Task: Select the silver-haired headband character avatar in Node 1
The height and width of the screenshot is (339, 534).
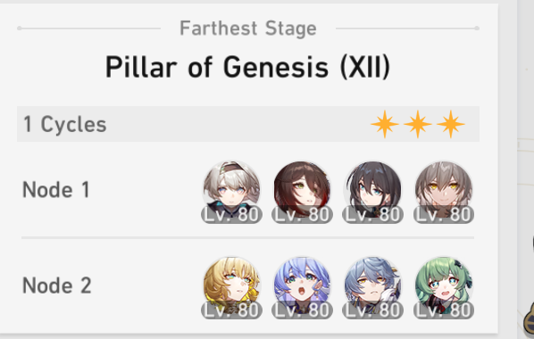Action: click(x=231, y=189)
